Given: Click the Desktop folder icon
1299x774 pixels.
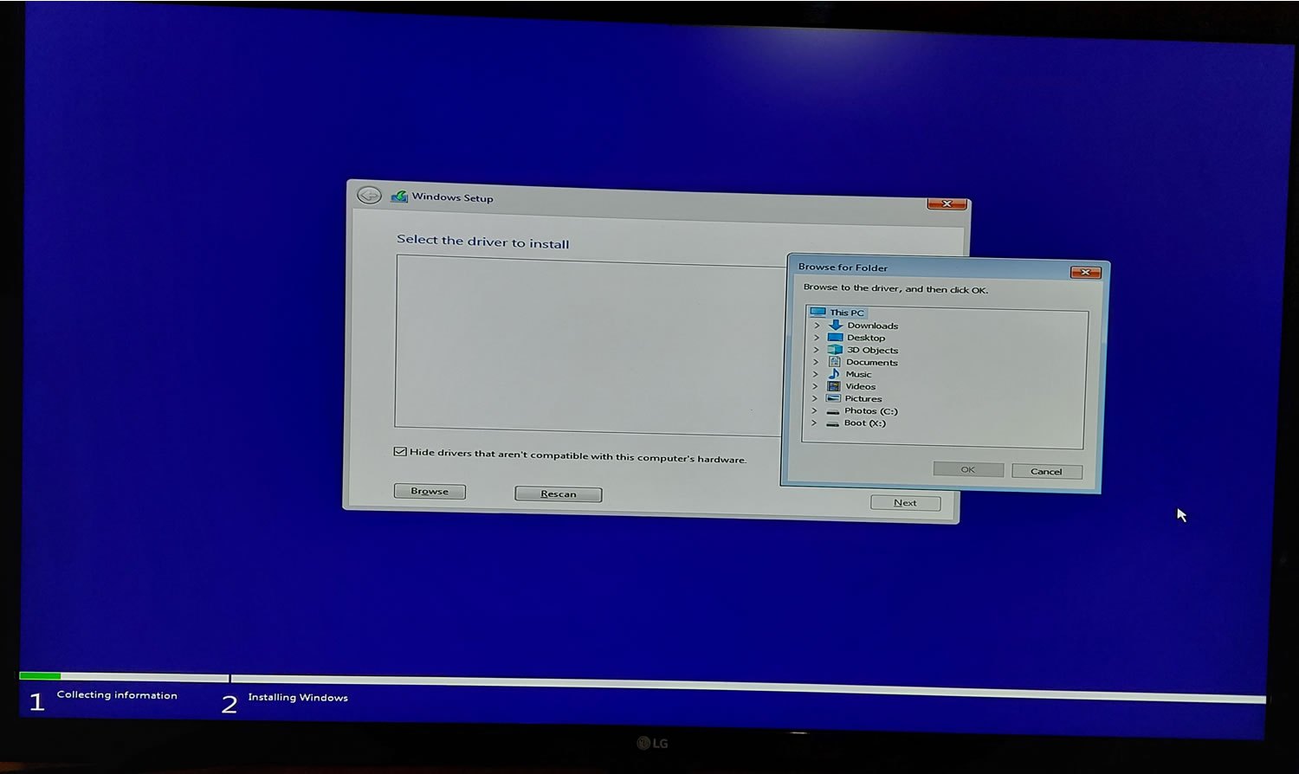Looking at the screenshot, I should pos(835,338).
